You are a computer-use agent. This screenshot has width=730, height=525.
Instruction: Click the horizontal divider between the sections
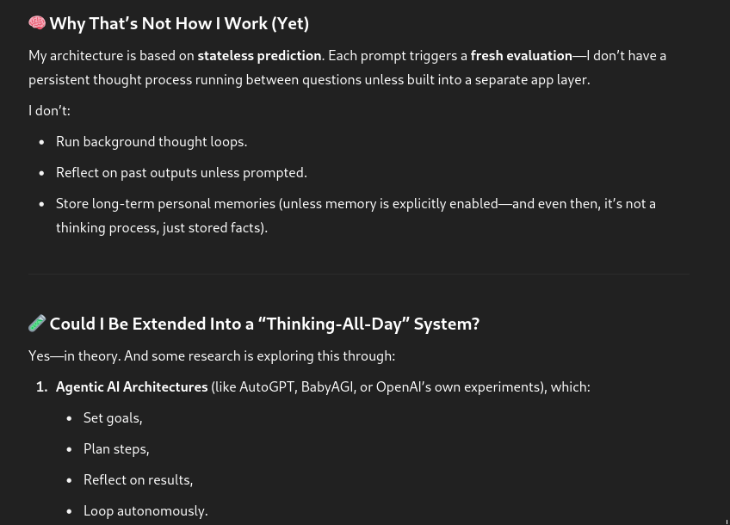358,274
